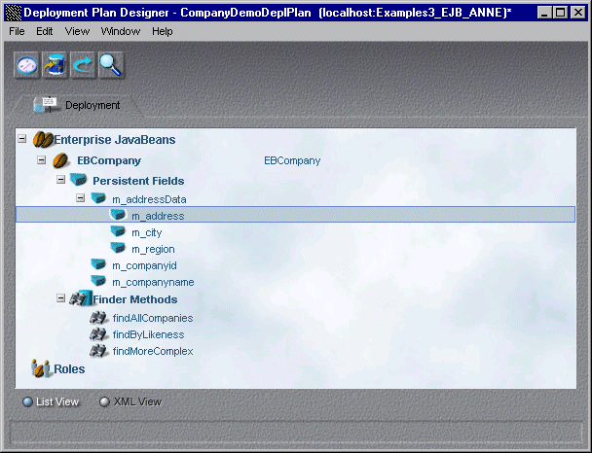Click the m_companyid field icon
Screen dimensions: 592x453
pos(98,264)
